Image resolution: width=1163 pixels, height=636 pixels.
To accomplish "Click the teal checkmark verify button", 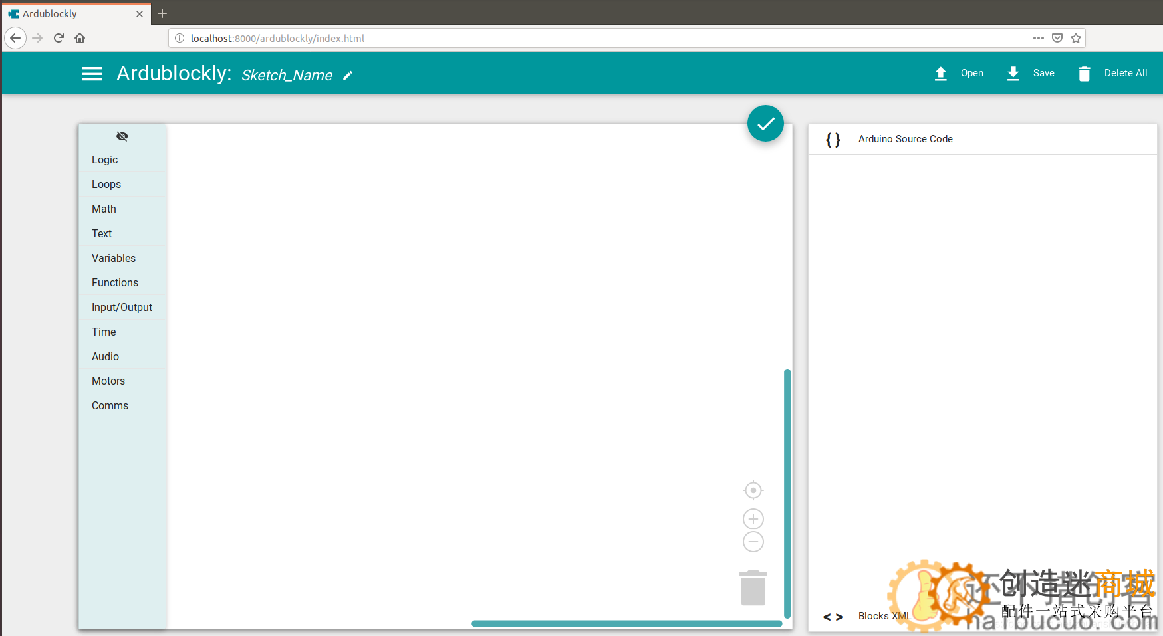I will 765,124.
